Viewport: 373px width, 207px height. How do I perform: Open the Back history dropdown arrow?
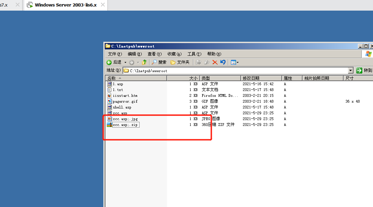pyautogui.click(x=125, y=62)
